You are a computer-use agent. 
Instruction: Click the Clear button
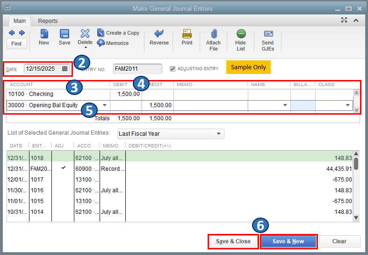click(x=339, y=241)
